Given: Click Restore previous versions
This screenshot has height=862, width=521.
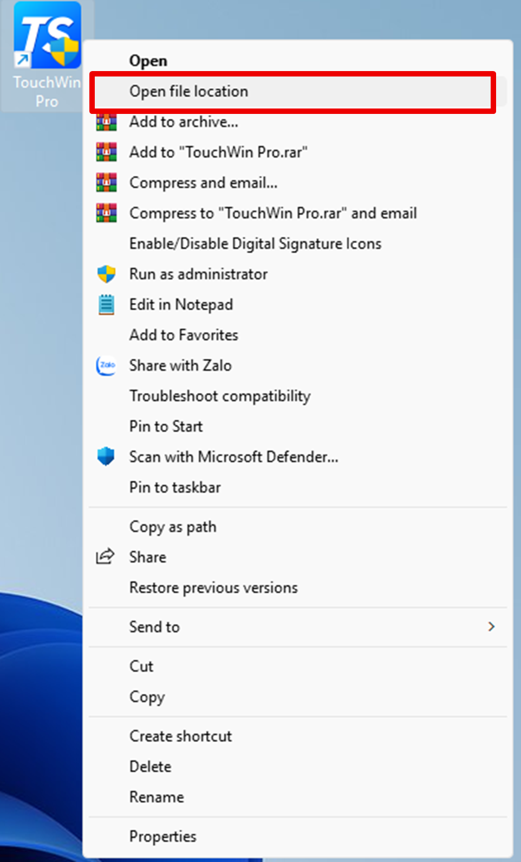Looking at the screenshot, I should (x=213, y=588).
